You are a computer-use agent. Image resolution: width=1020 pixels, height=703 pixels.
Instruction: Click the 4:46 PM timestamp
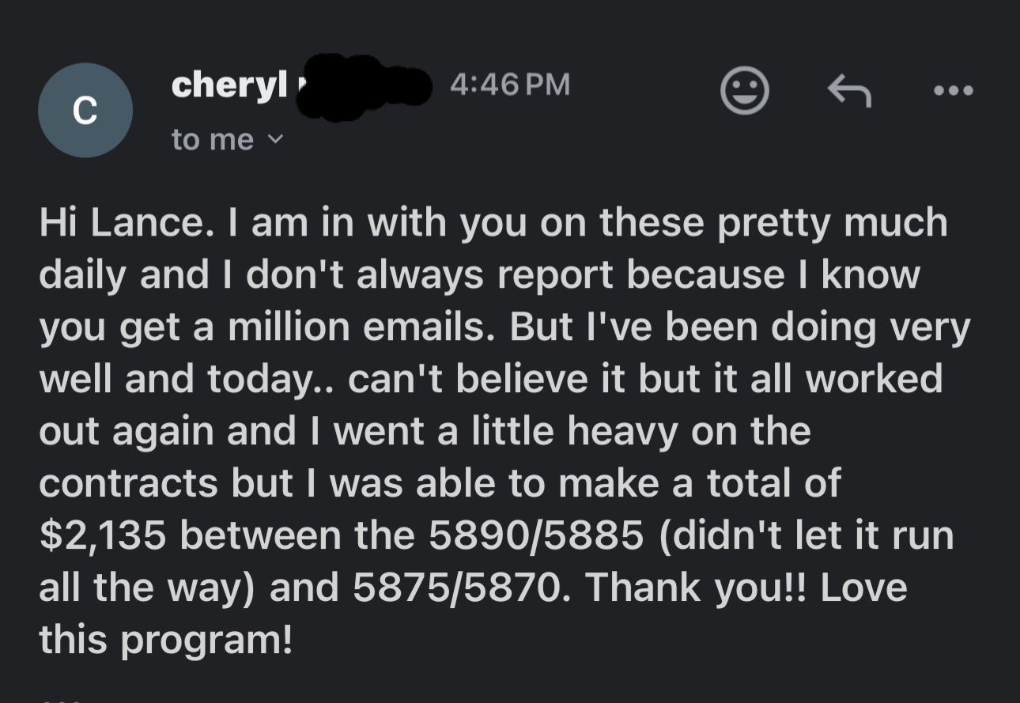pos(510,85)
